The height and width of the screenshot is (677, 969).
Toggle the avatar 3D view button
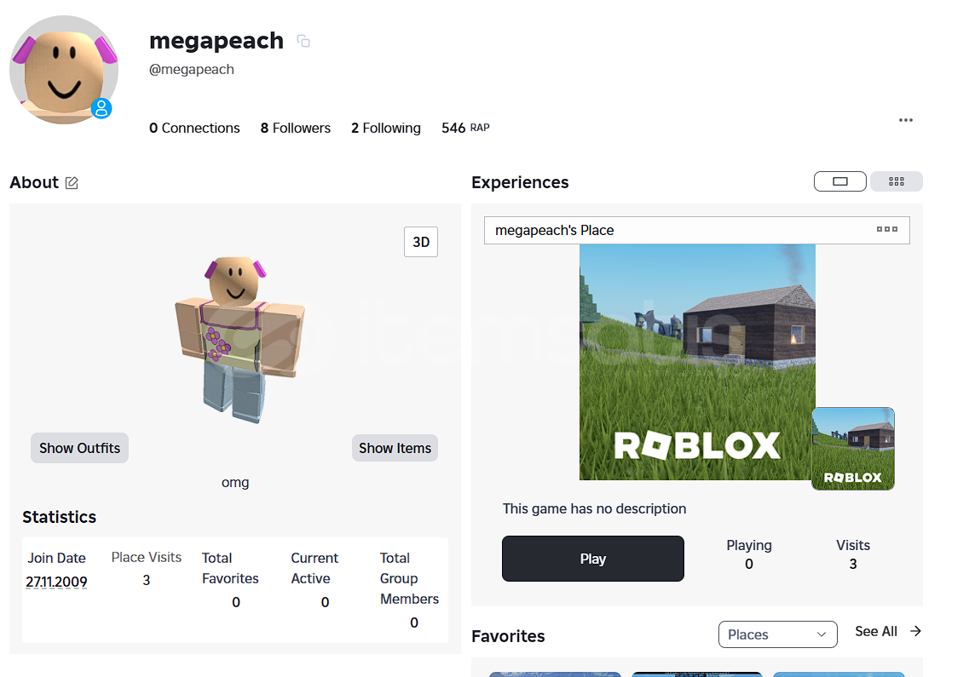[x=421, y=242]
